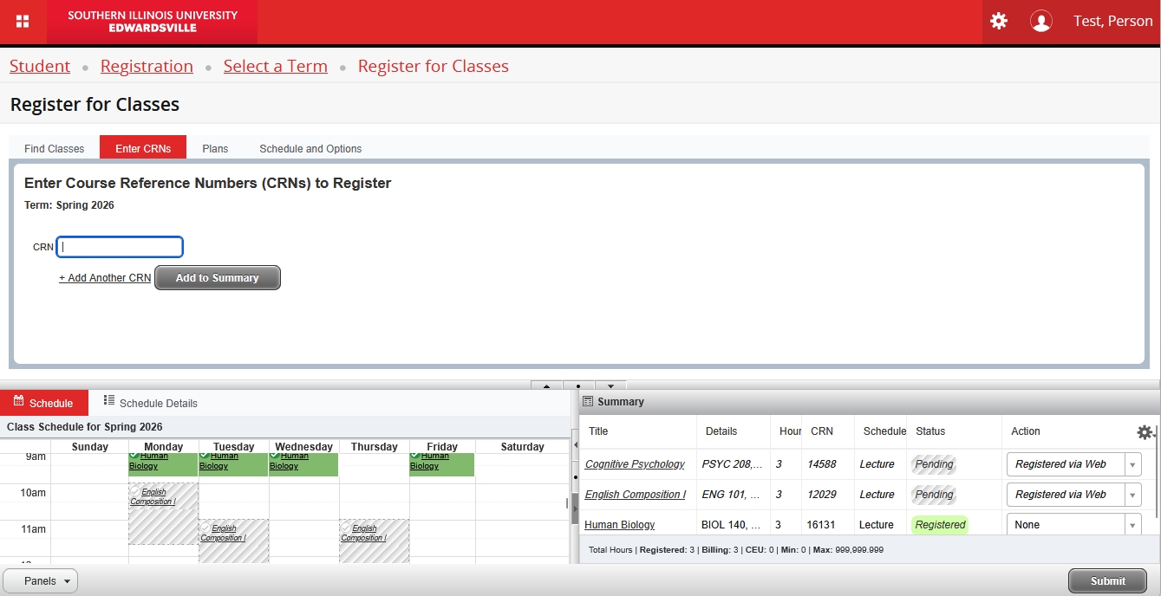
Task: Click Monday Human Biology checkmark icon
Action: point(134,456)
